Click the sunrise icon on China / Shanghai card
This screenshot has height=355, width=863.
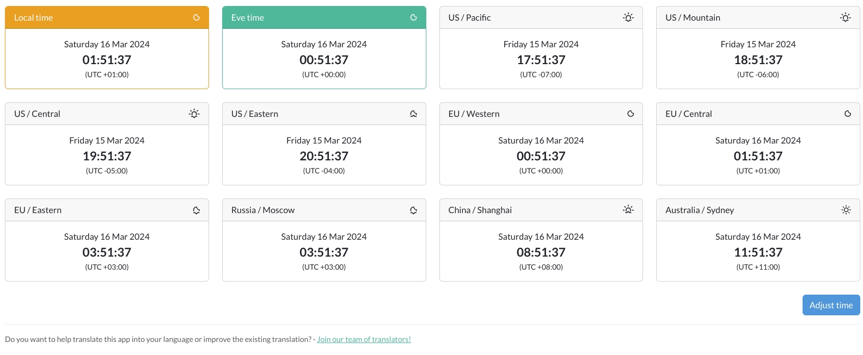tap(628, 210)
